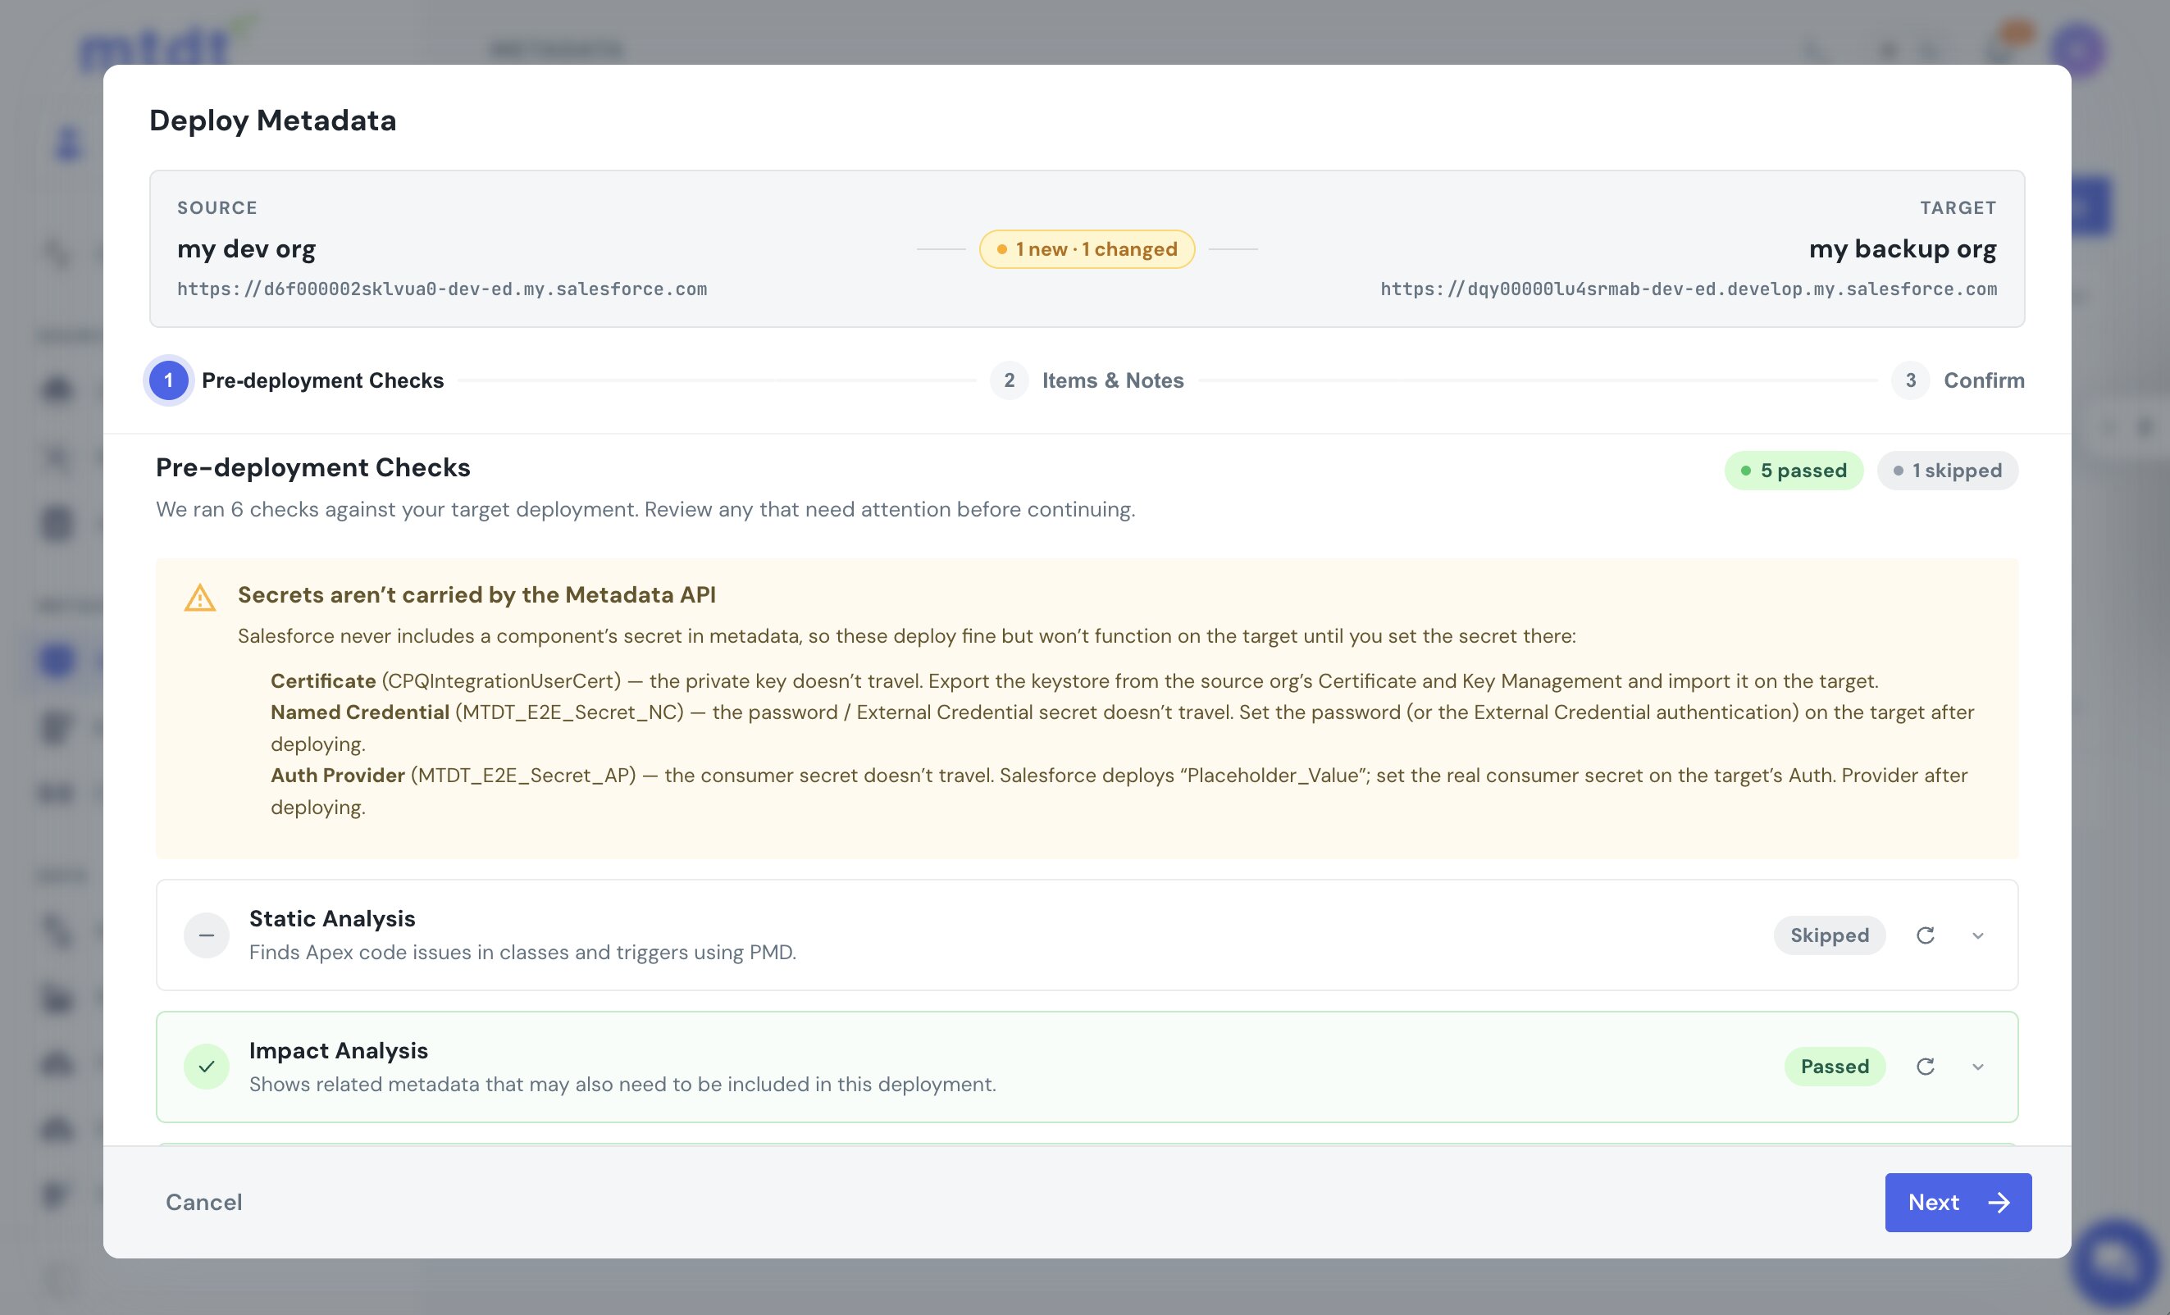Image resolution: width=2170 pixels, height=1315 pixels.
Task: Click the 1 skipped status badge
Action: click(x=1947, y=471)
